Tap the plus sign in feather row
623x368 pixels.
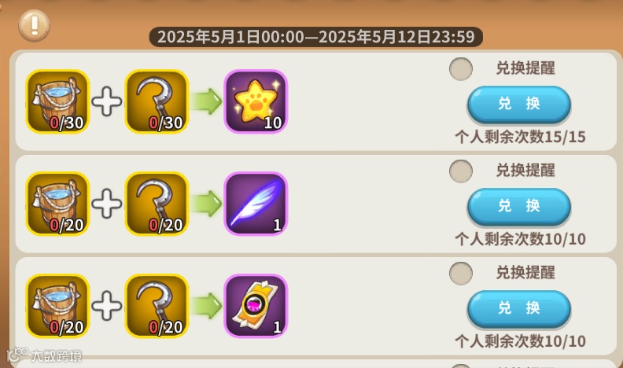click(107, 204)
